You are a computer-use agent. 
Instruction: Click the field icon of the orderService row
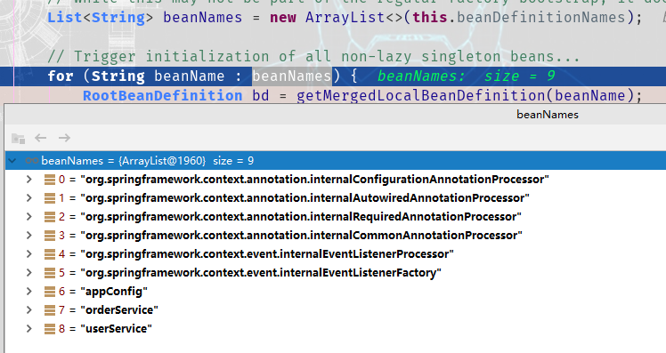50,310
